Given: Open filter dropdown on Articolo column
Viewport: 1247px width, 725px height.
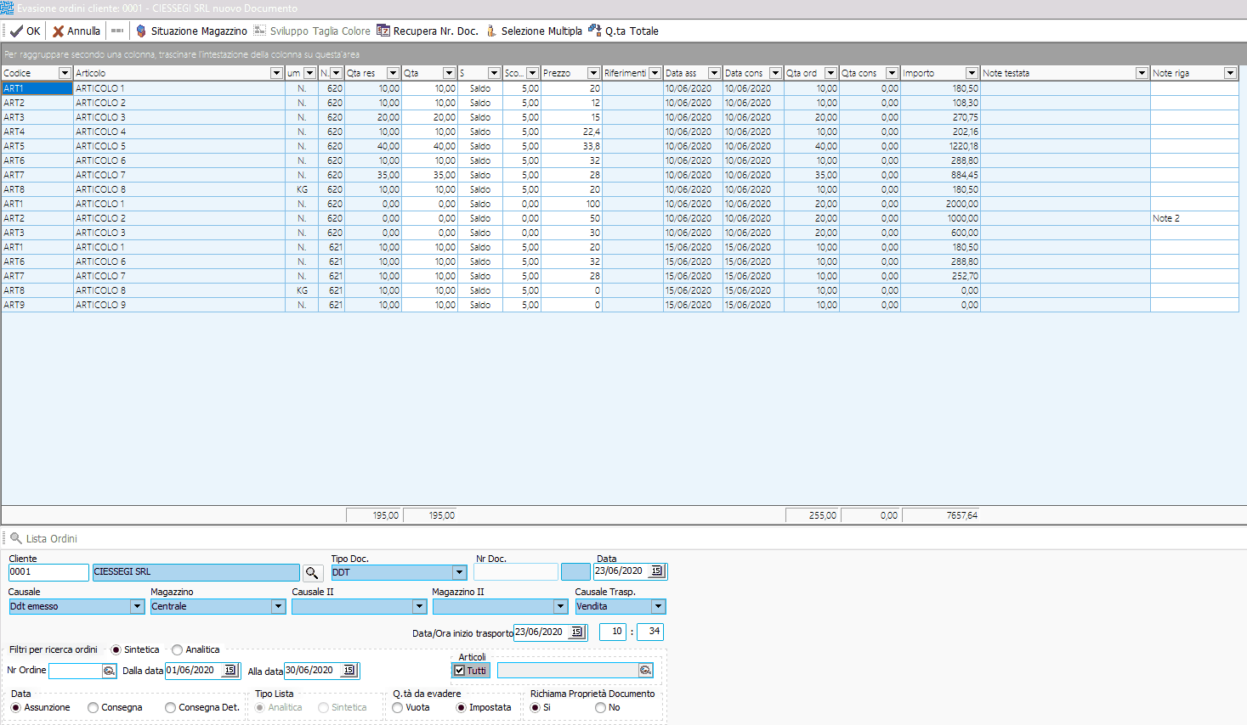Looking at the screenshot, I should point(276,73).
